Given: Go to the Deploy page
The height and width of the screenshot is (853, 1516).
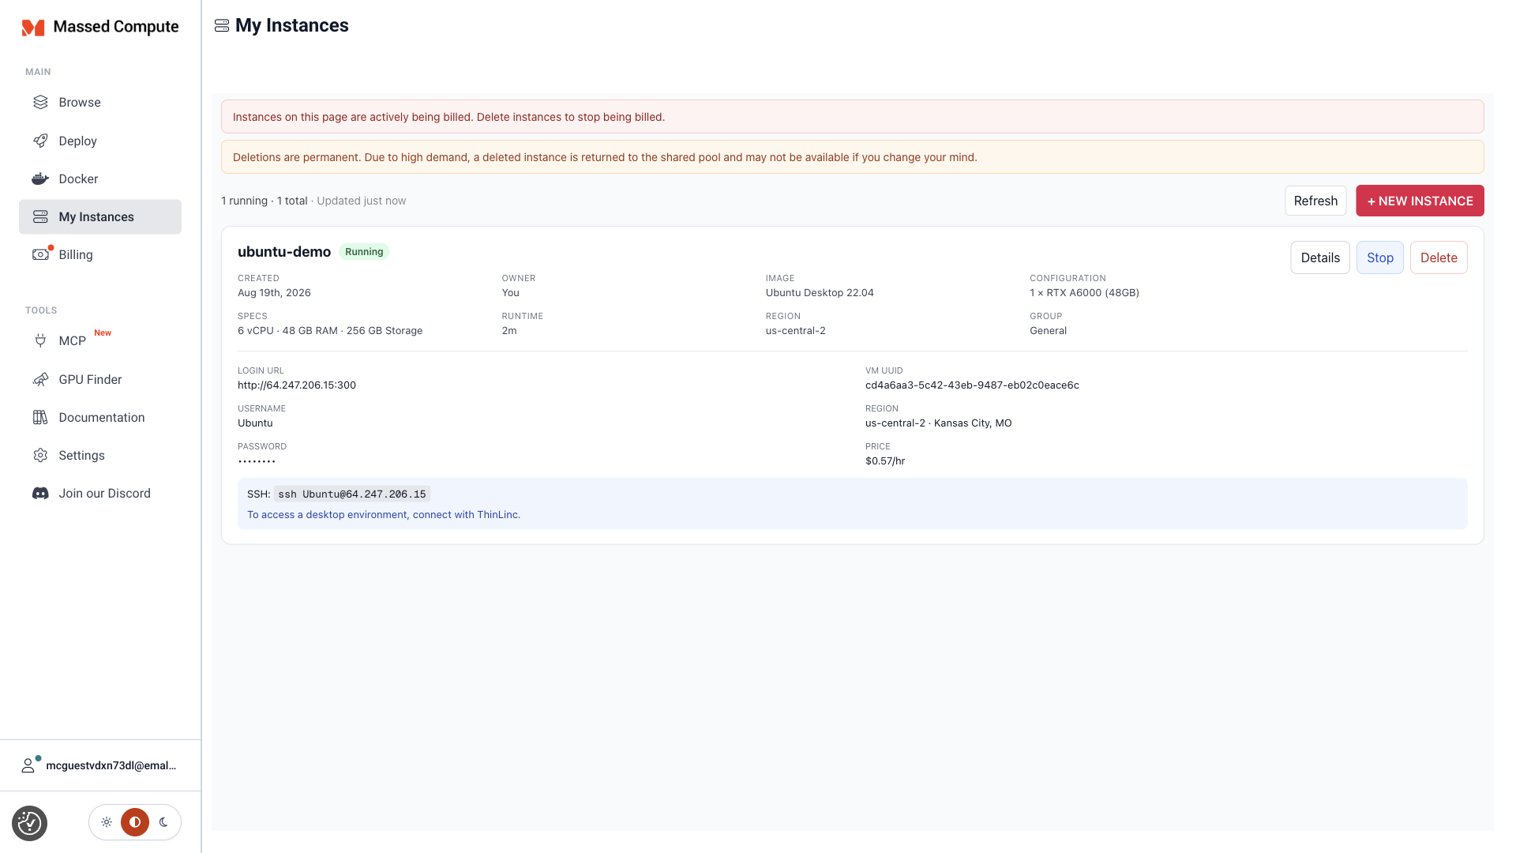Looking at the screenshot, I should 100,141.
